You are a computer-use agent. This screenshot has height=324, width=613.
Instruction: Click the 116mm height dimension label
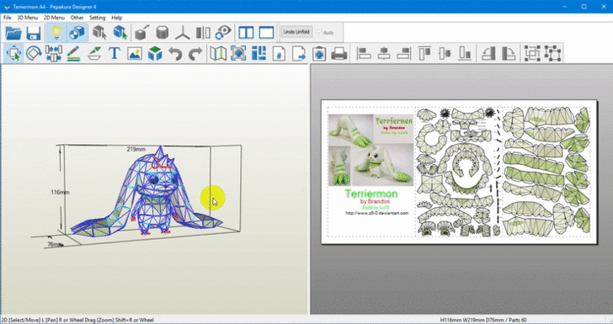point(60,192)
